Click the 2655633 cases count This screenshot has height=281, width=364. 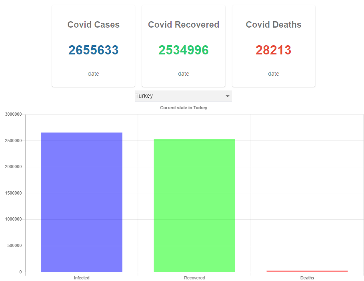point(93,50)
